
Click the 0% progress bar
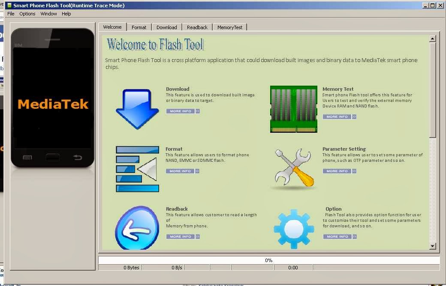click(x=269, y=259)
